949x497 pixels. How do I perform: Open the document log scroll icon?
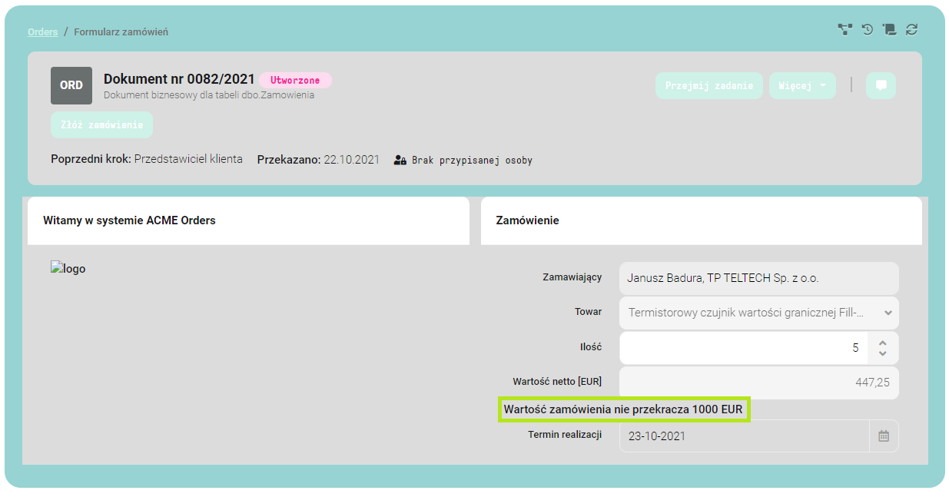[x=889, y=30]
